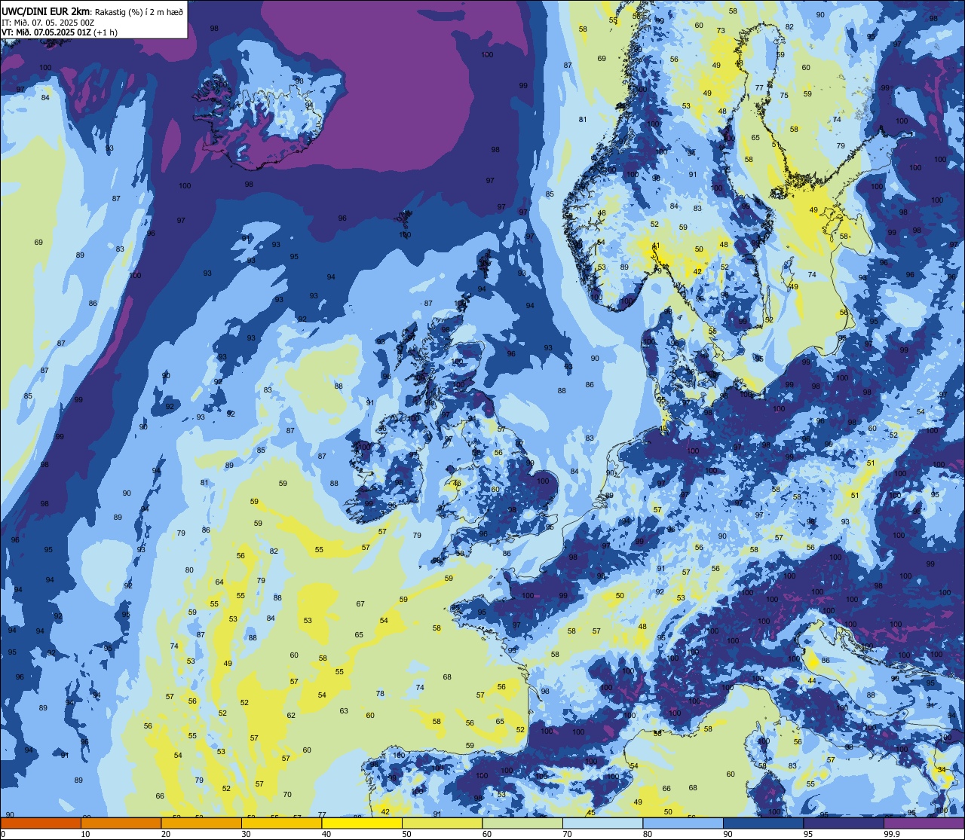Click the orange 10–20 legend swatch
Screen dimensions: 965x840
click(x=121, y=823)
